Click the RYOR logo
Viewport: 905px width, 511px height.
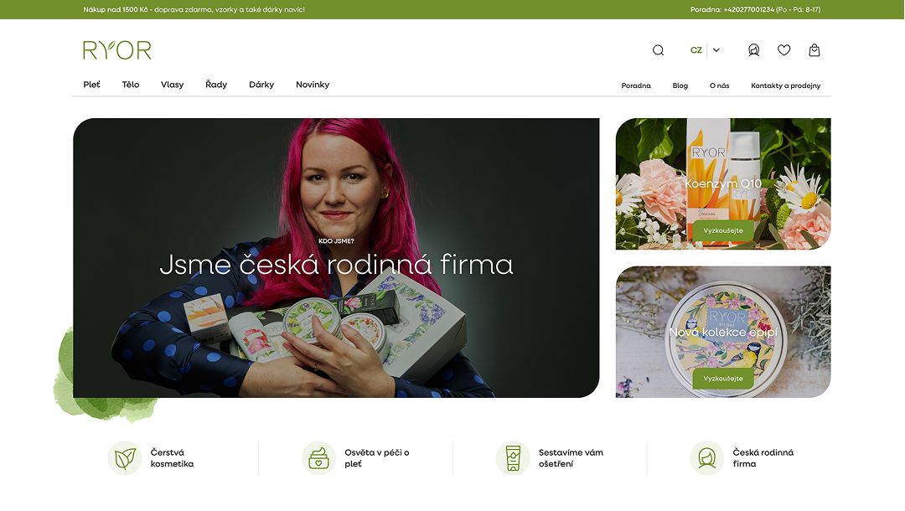pos(117,50)
